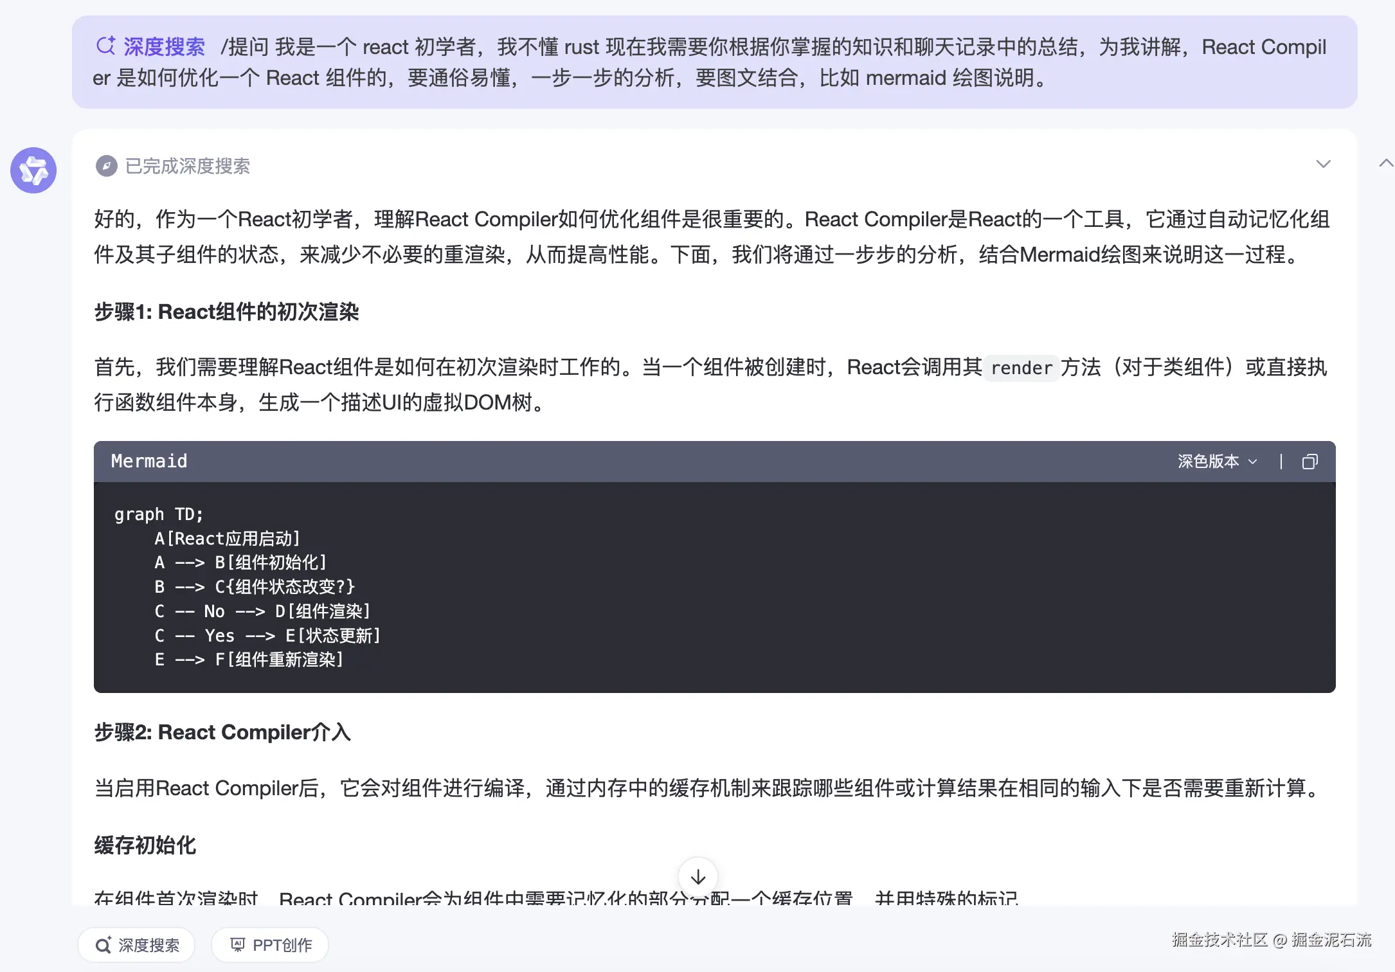Click the scroll-to-bottom arrow button
Screen dimensions: 1395x972
tap(698, 877)
